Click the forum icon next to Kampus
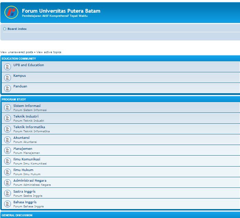The width and height of the screenshot is (240, 218). coord(8,77)
